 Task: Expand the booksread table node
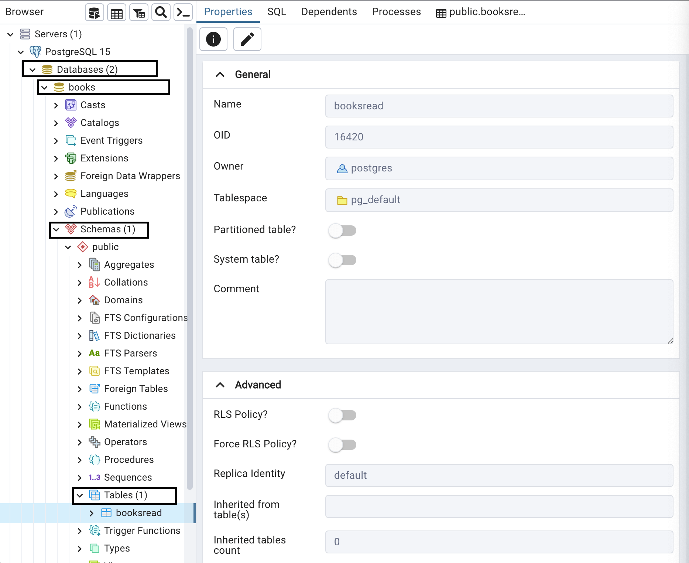click(x=92, y=513)
